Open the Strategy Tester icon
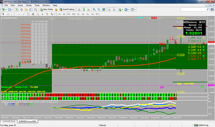 36,10
